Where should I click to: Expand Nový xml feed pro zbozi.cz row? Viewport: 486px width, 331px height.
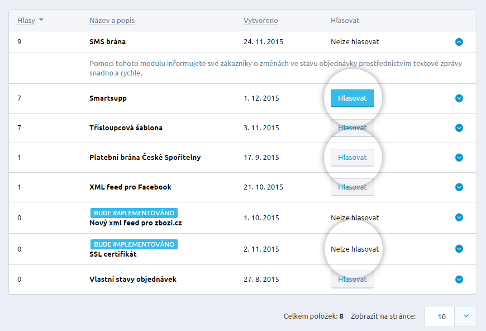pos(459,217)
